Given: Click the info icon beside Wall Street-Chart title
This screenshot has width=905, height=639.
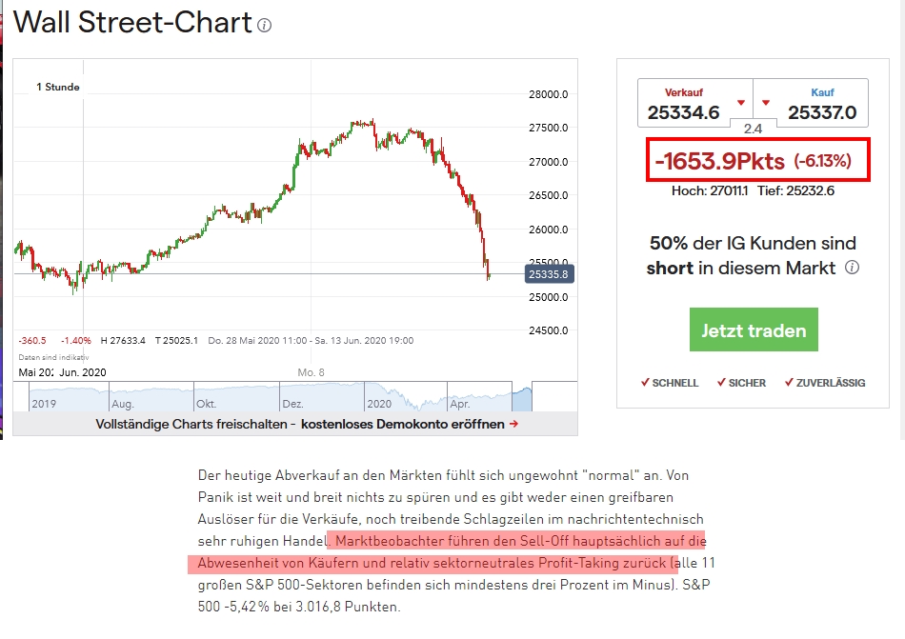Looking at the screenshot, I should tap(265, 26).
